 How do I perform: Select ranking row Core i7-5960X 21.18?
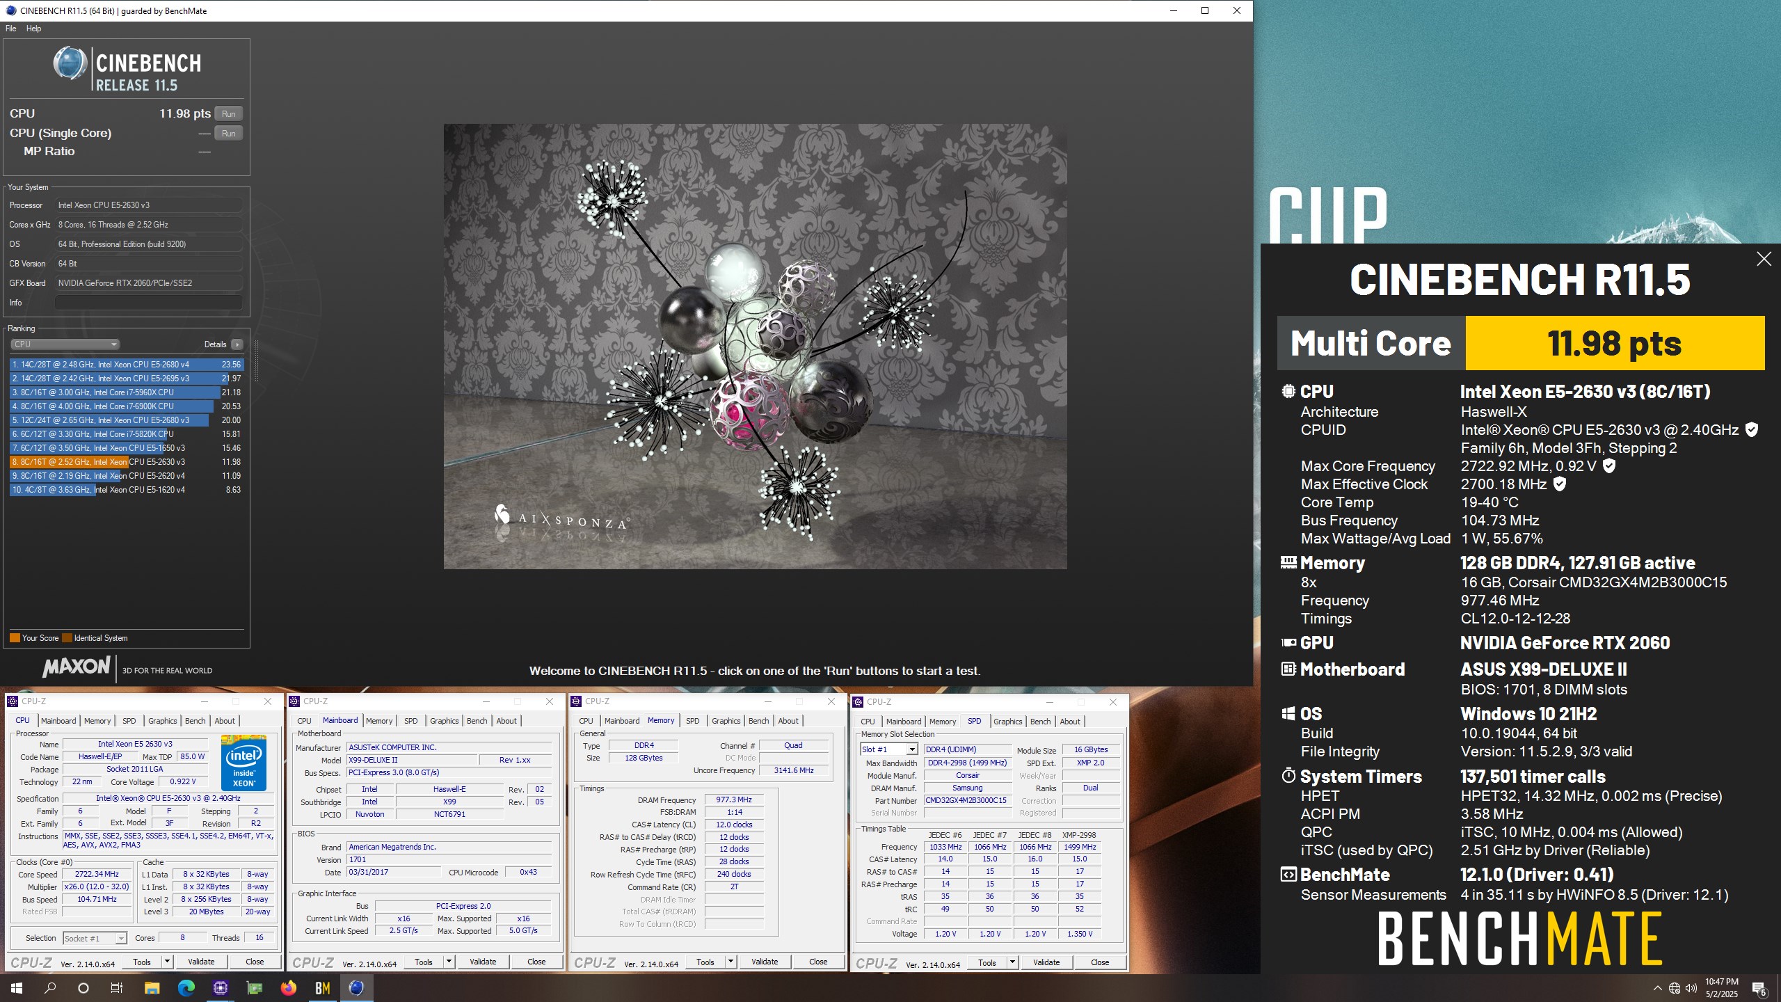click(x=126, y=392)
